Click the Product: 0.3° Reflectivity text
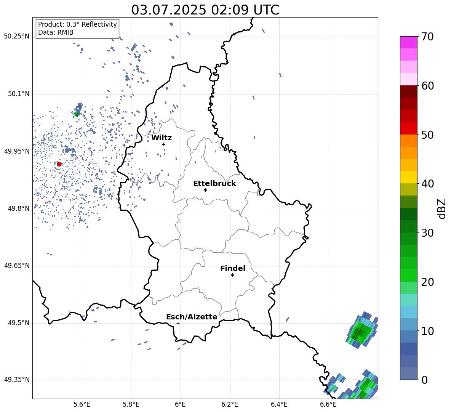The image size is (451, 412). click(77, 24)
